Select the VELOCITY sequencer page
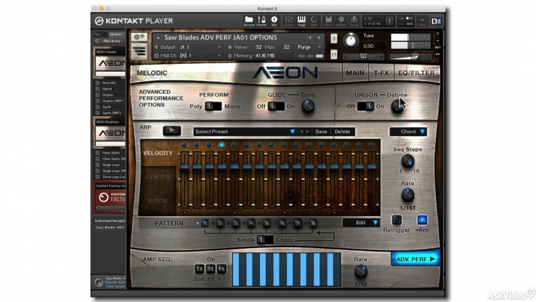This screenshot has height=302, width=536. tap(158, 153)
